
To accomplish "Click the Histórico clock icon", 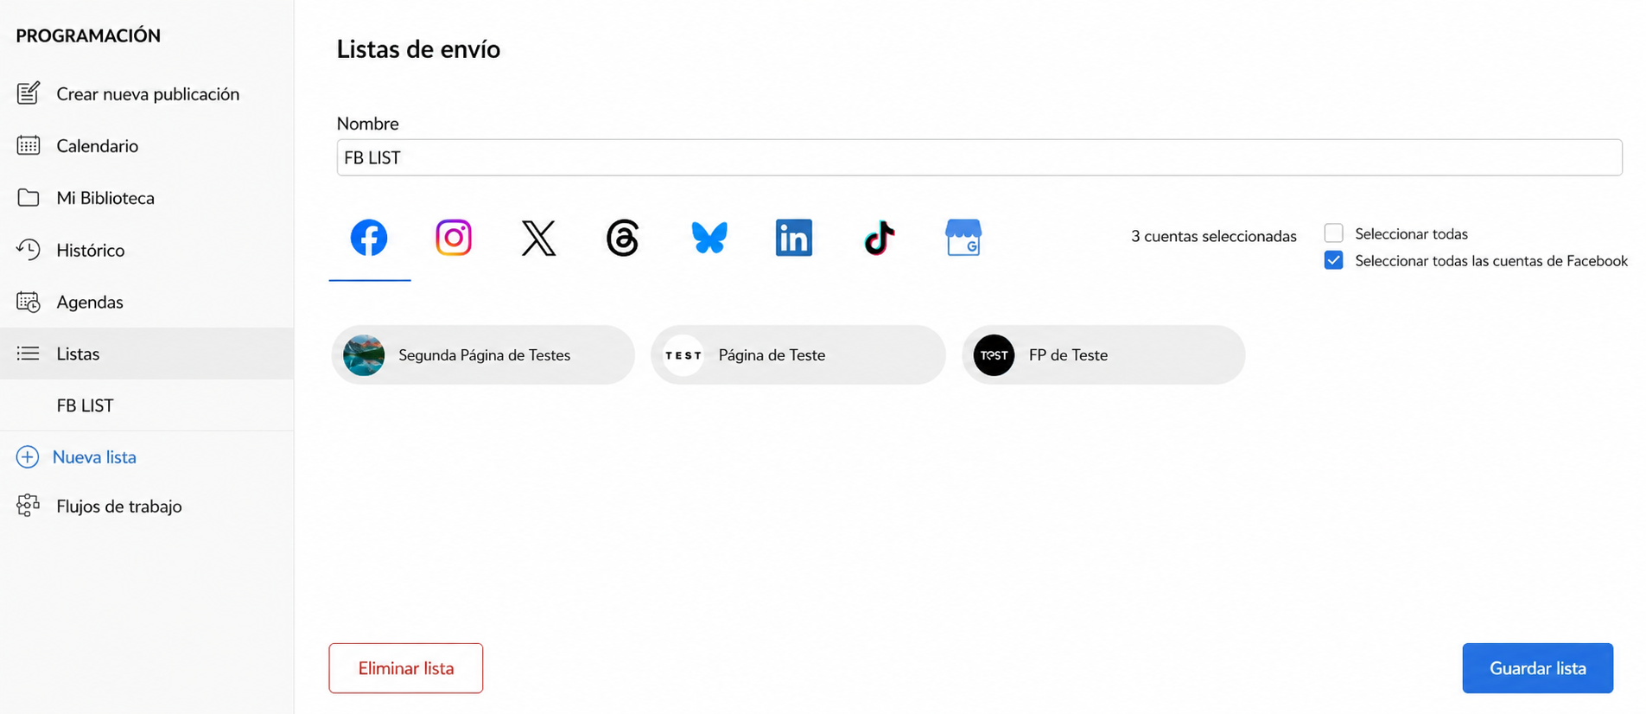I will click(29, 250).
